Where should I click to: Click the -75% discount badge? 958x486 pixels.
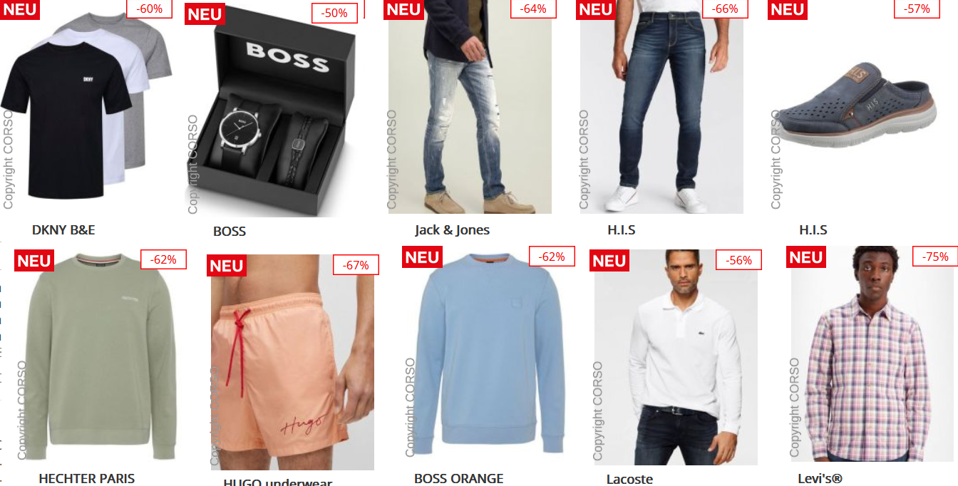[x=935, y=257]
